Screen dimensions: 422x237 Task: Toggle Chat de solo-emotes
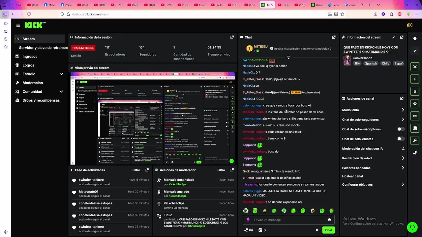click(401, 139)
